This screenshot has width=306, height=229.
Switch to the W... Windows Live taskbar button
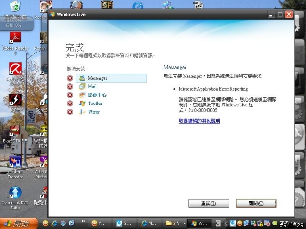click(x=199, y=224)
